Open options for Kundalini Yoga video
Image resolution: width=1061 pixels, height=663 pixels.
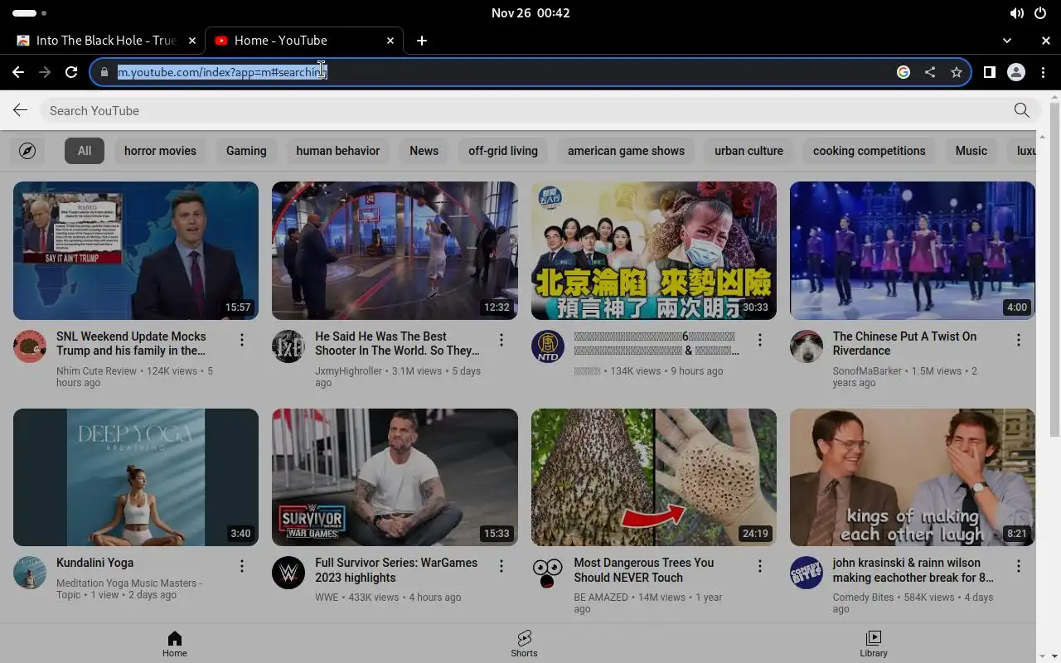[242, 566]
